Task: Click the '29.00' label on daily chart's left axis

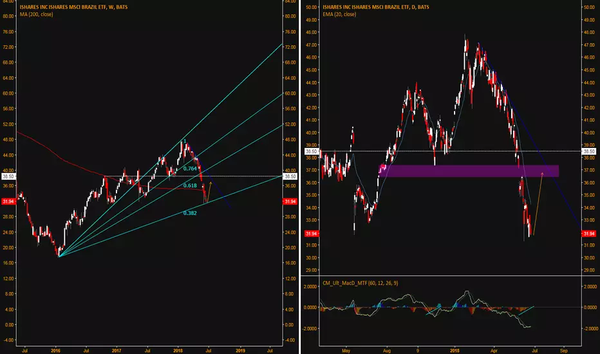Action: 312,270
